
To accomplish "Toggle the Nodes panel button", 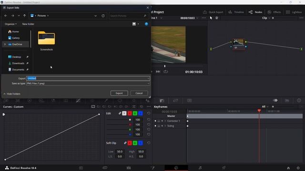I will [255, 12].
